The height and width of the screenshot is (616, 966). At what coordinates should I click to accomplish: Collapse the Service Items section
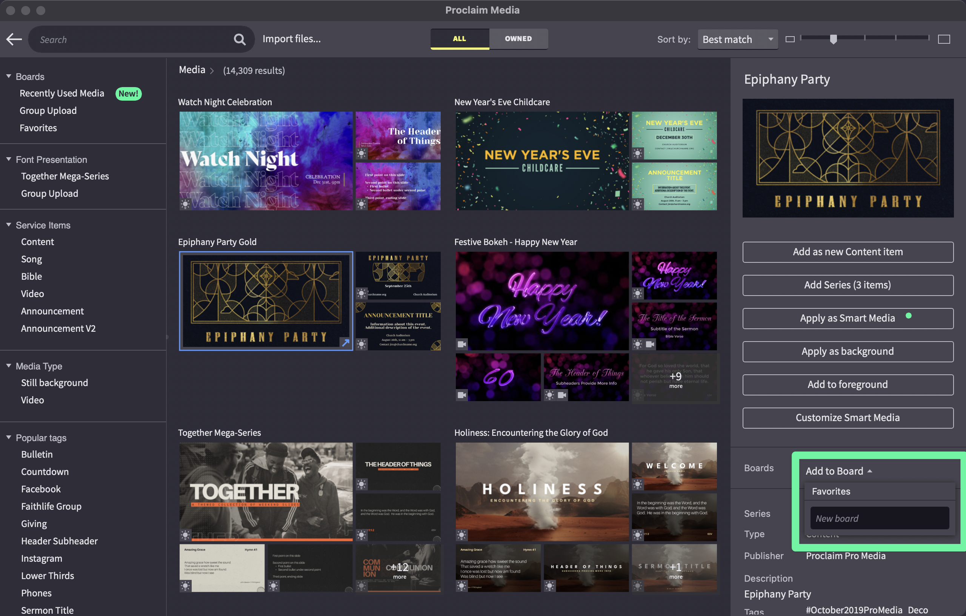tap(8, 225)
